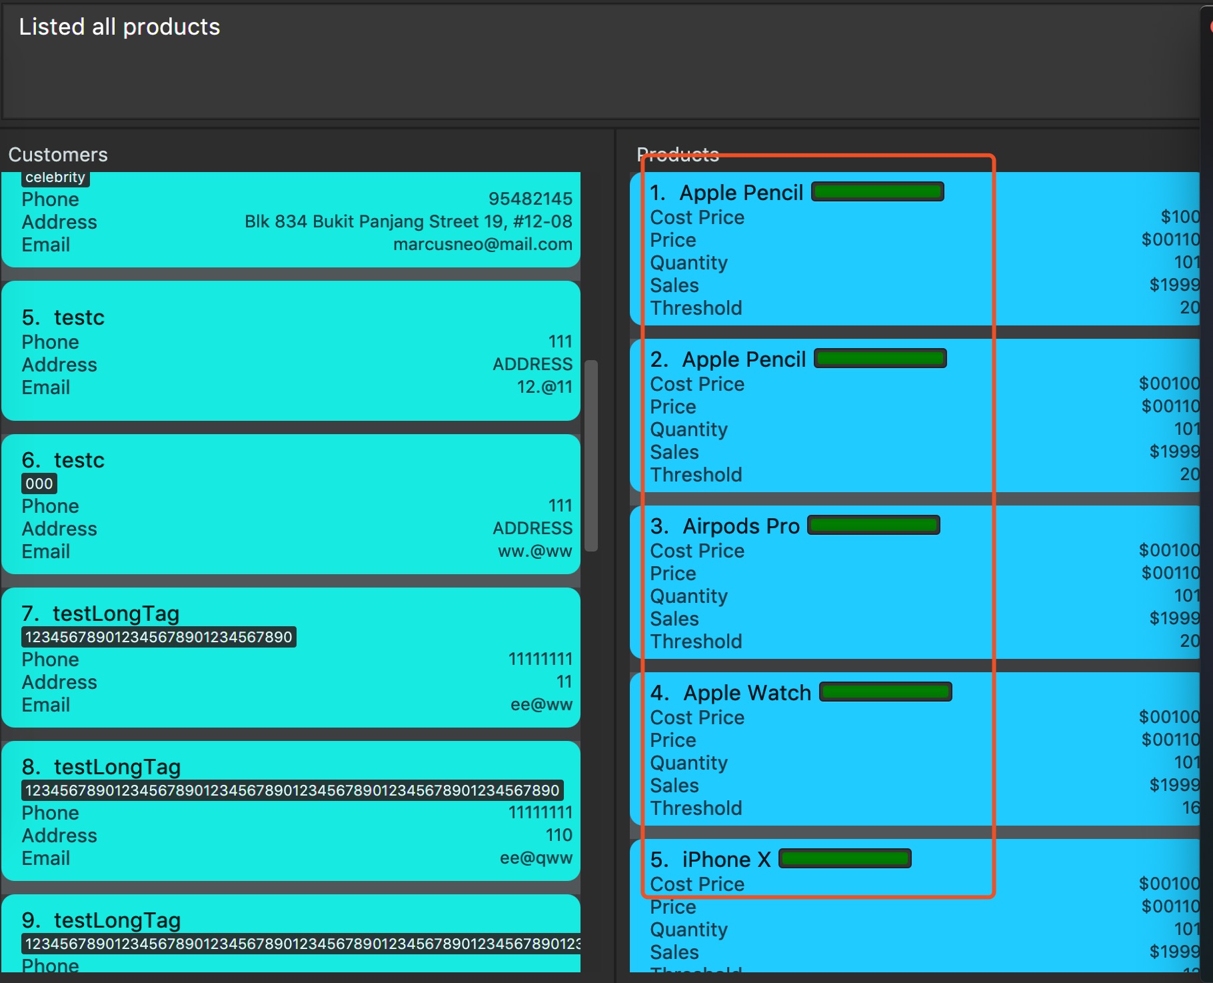This screenshot has height=983, width=1213.
Task: Click phone number 95482145
Action: point(531,199)
